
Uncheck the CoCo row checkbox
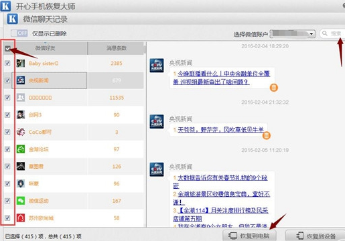7,132
